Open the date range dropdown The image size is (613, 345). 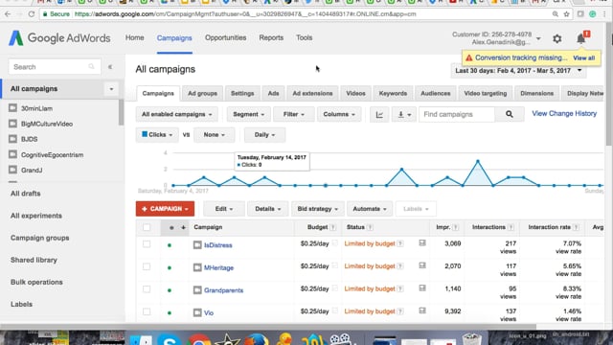tap(518, 71)
